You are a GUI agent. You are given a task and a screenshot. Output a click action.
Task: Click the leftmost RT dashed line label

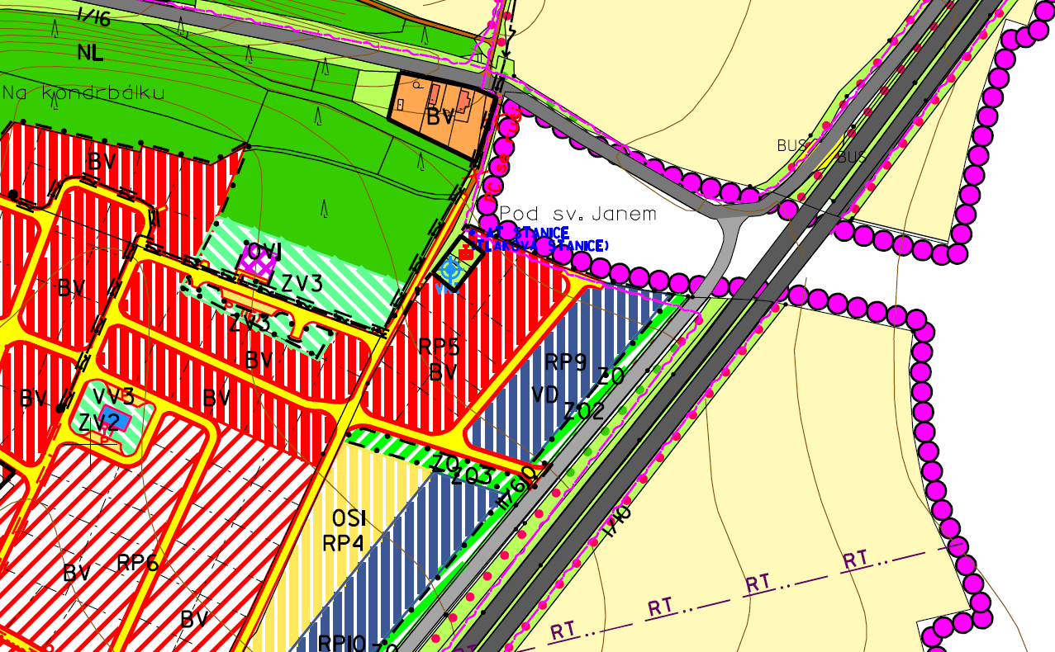563,631
